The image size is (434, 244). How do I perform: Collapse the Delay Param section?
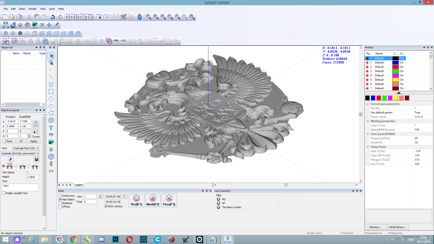(367, 147)
